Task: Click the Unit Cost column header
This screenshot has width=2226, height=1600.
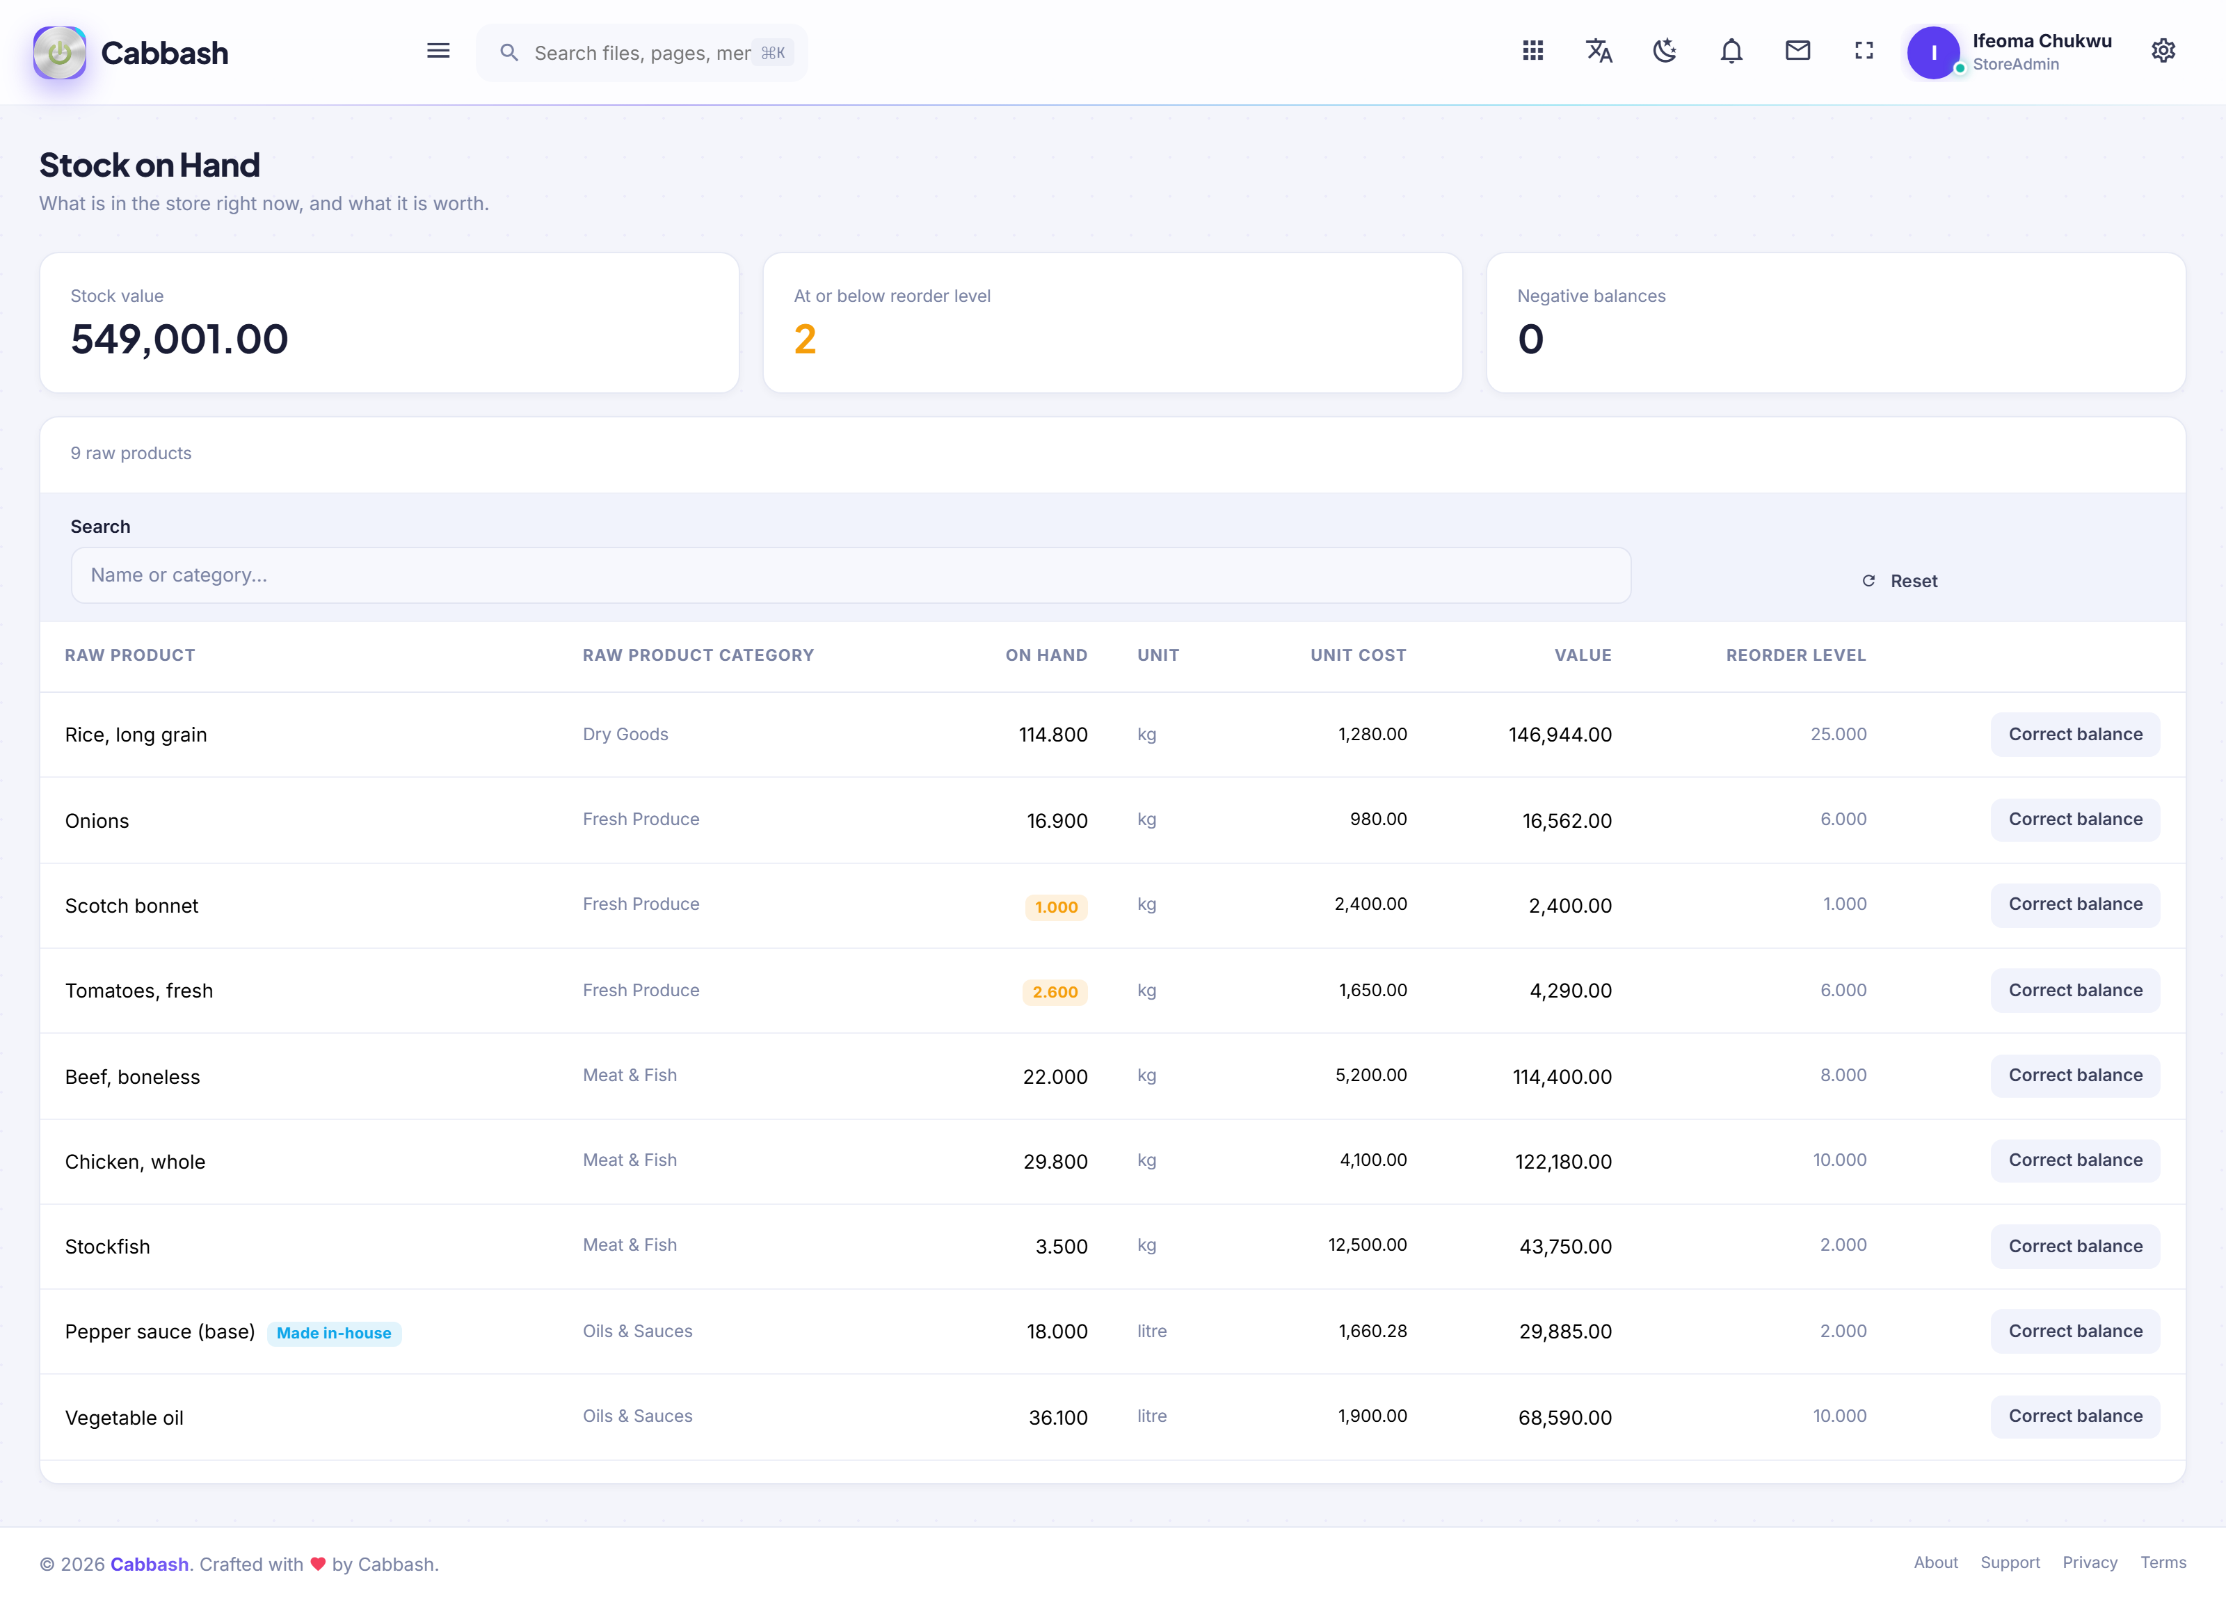Action: coord(1357,655)
